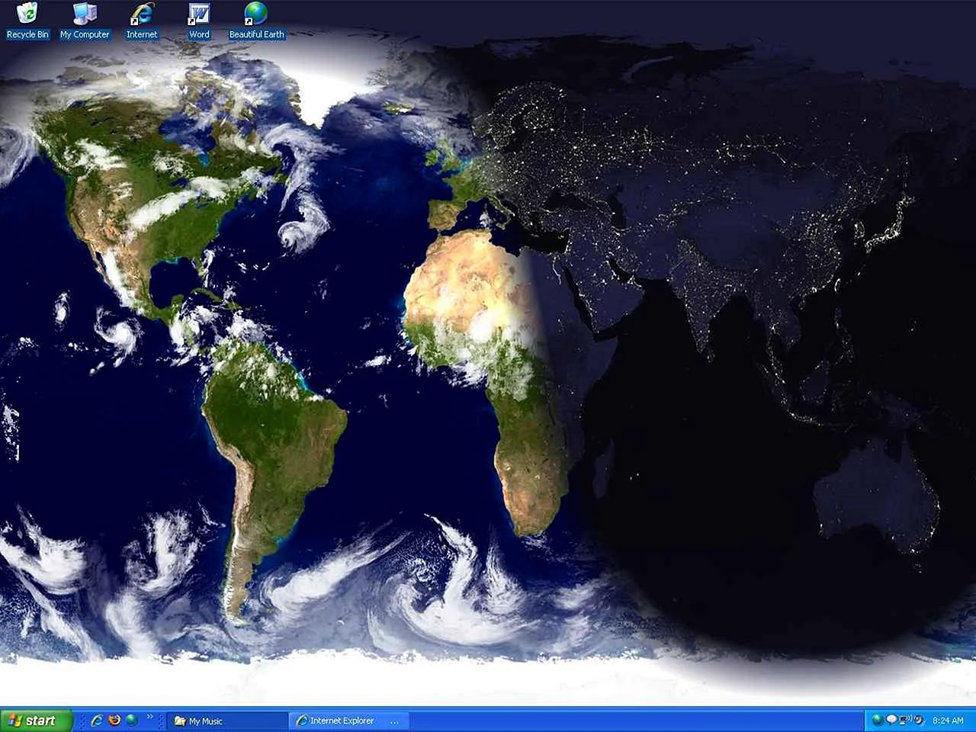Open the Beautiful Earth shortcut
Viewport: 976px width, 732px height.
(x=255, y=12)
